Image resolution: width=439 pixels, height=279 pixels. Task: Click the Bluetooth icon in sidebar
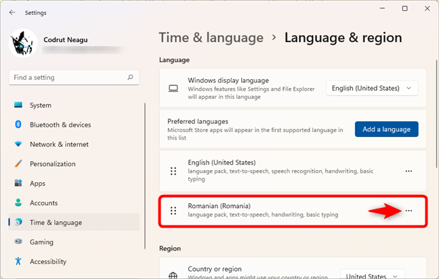coord(18,124)
